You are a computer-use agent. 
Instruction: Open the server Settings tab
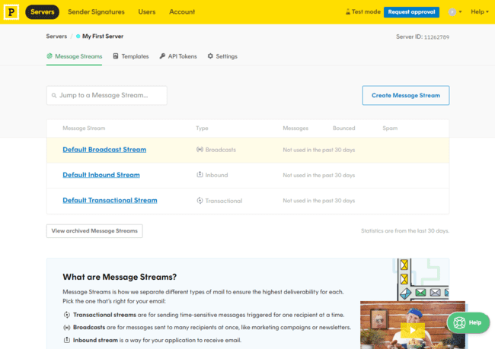pos(222,56)
